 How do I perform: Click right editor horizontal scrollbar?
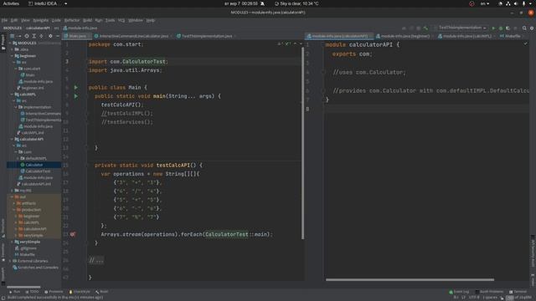pyautogui.click(x=410, y=280)
